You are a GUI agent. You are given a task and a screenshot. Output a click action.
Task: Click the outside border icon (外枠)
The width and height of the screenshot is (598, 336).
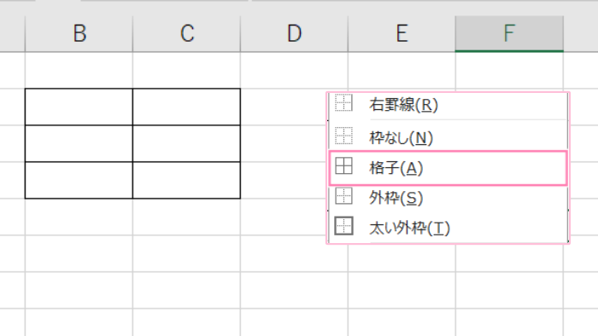[x=343, y=196]
